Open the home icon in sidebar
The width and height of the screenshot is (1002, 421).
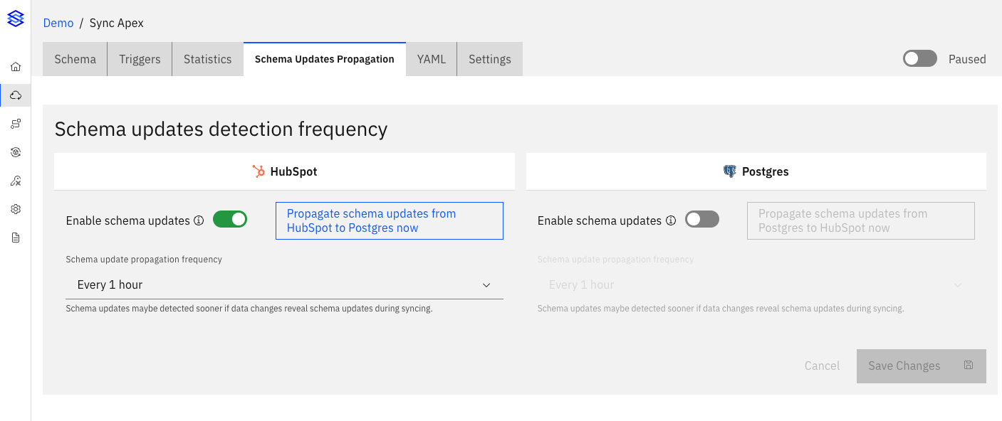16,67
